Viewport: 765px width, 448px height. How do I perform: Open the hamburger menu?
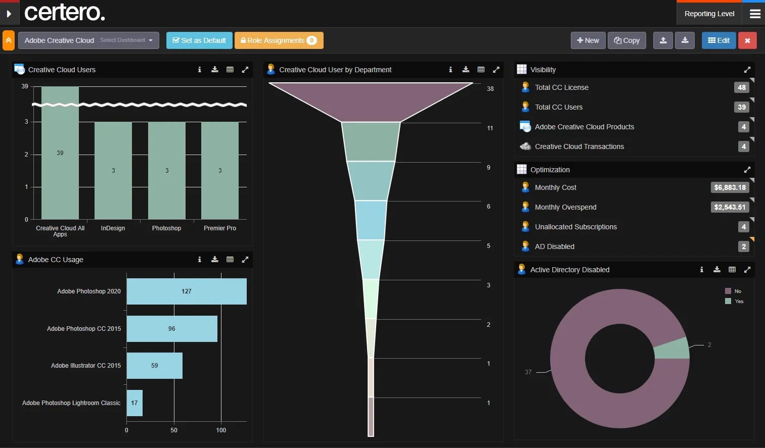coord(755,14)
